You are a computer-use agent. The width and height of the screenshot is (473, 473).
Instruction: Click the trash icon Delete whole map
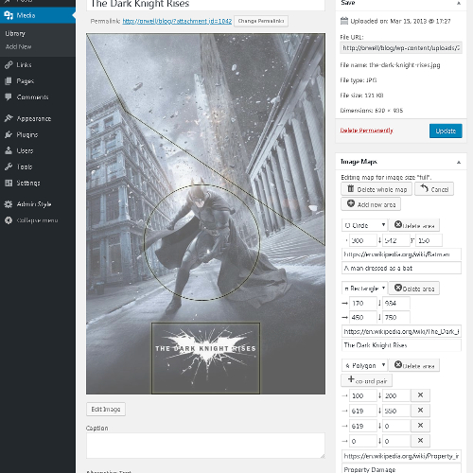351,189
